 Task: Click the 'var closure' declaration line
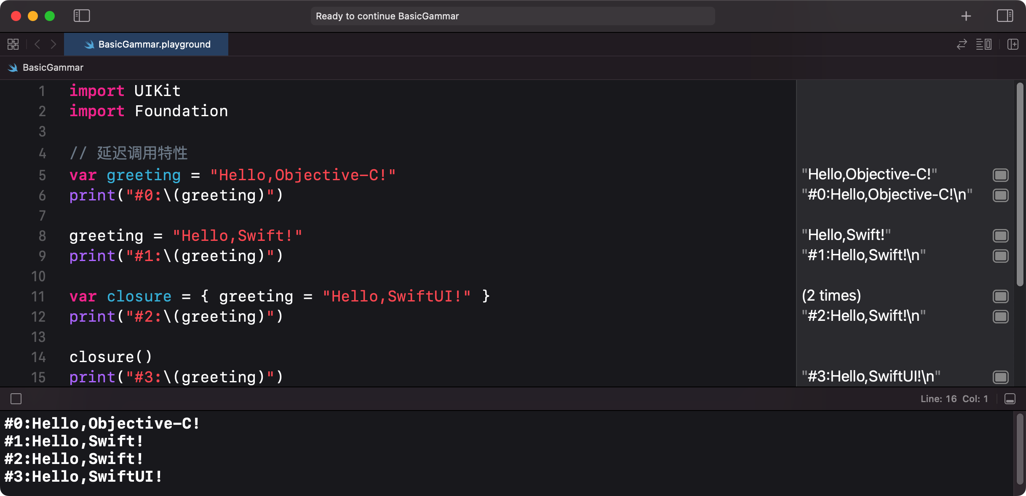[x=280, y=296]
